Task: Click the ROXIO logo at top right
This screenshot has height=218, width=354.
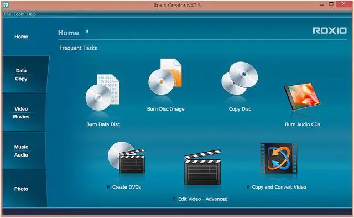Action: 330,30
